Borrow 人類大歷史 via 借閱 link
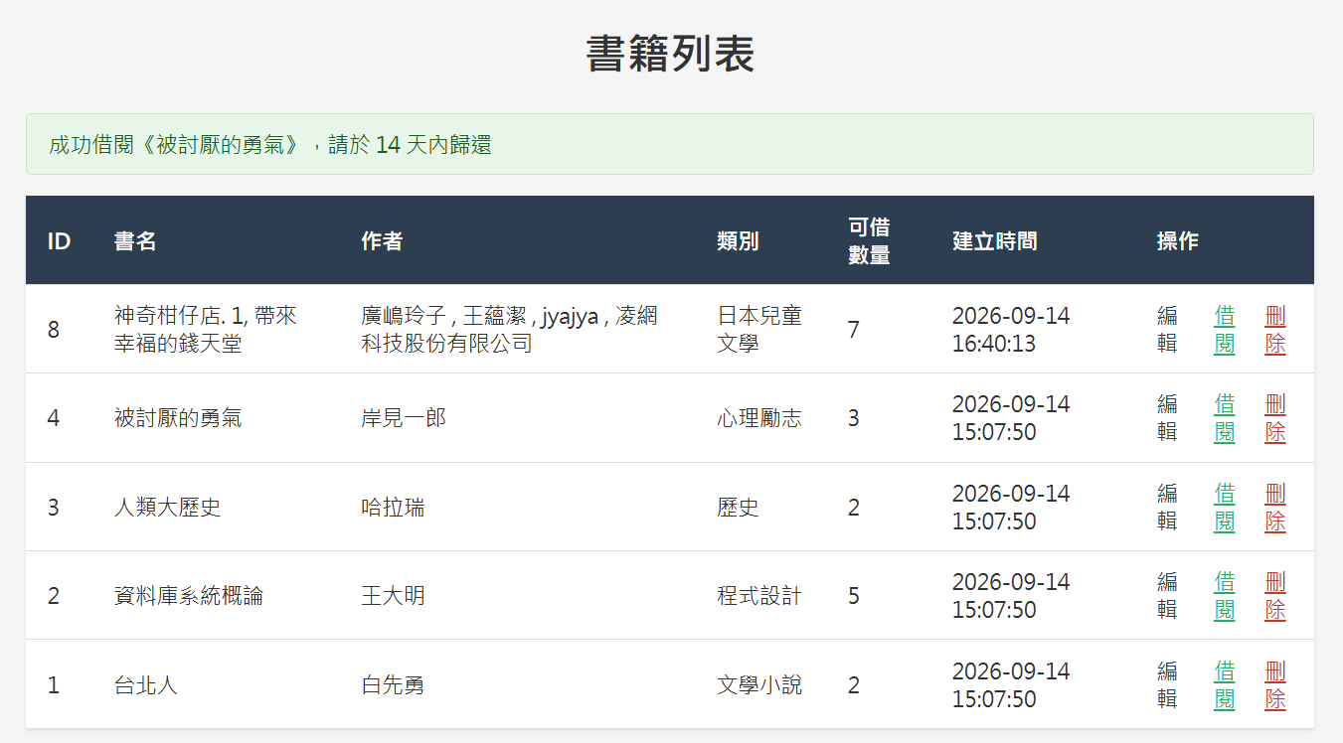The image size is (1343, 743). pos(1225,508)
